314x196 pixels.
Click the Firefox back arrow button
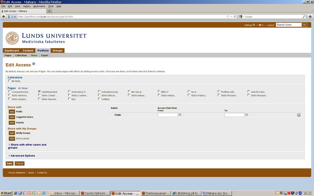[x=4, y=17]
